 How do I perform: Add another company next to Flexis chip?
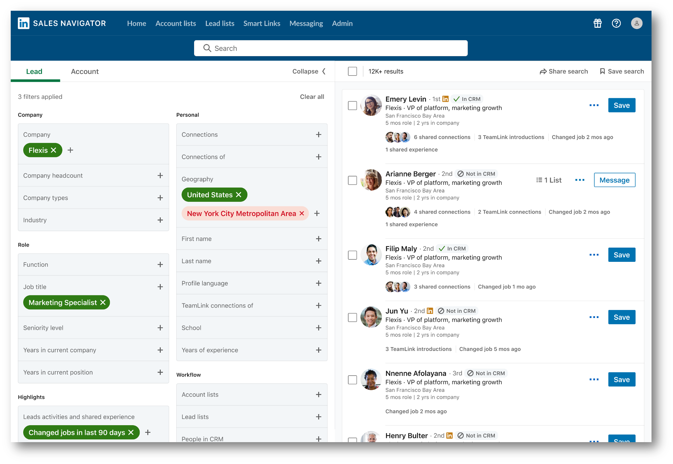click(70, 150)
